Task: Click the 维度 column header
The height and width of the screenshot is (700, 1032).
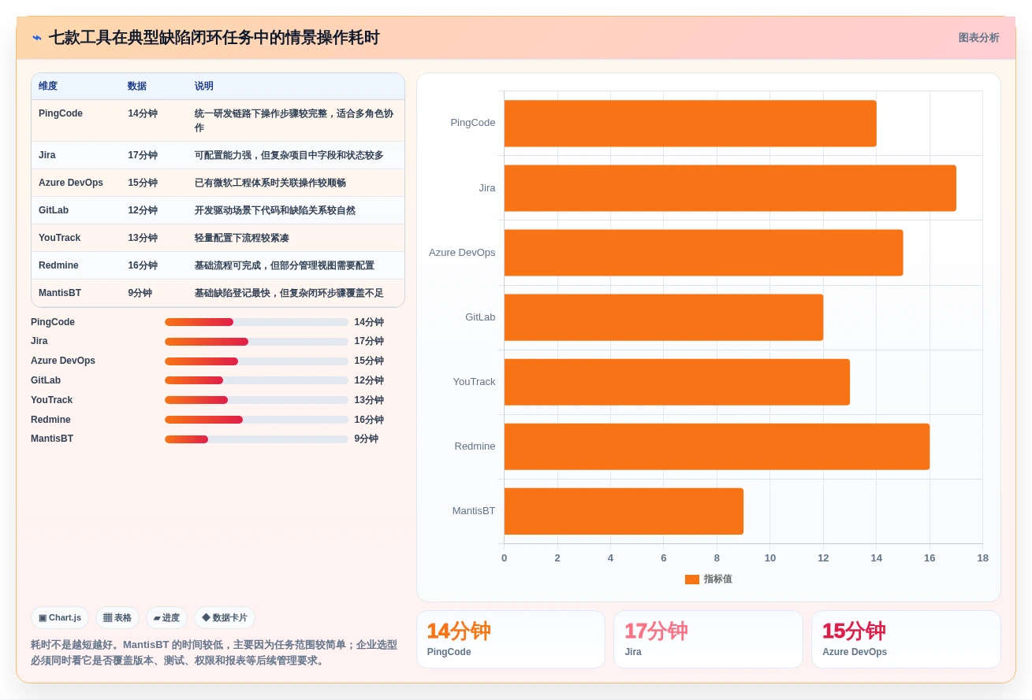Action: click(48, 87)
